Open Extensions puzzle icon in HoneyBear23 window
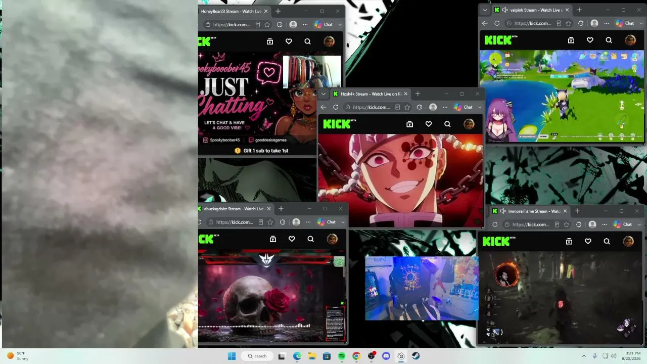Screen dimensions: 647x364 click(x=280, y=24)
